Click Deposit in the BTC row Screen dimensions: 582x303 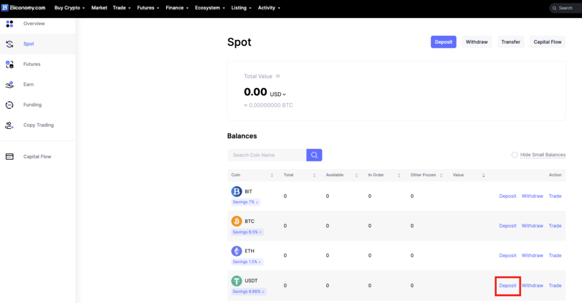point(508,226)
